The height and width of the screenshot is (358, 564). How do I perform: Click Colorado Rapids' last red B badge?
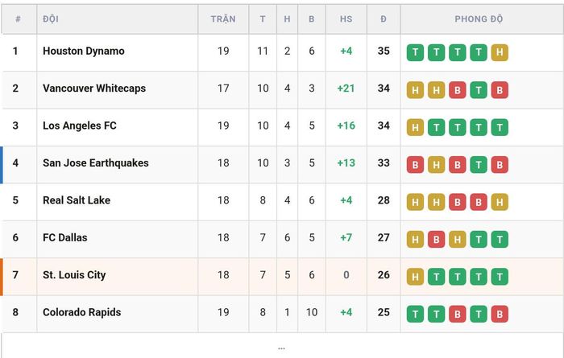click(500, 314)
